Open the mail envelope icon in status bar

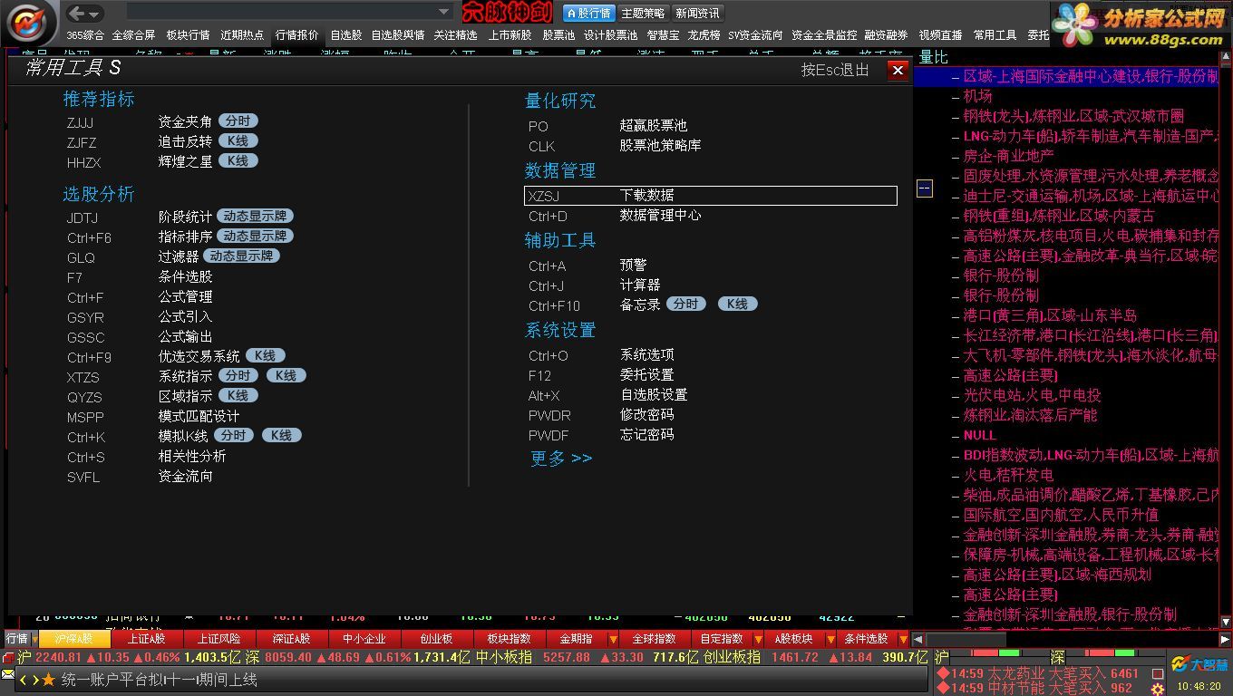[7, 676]
